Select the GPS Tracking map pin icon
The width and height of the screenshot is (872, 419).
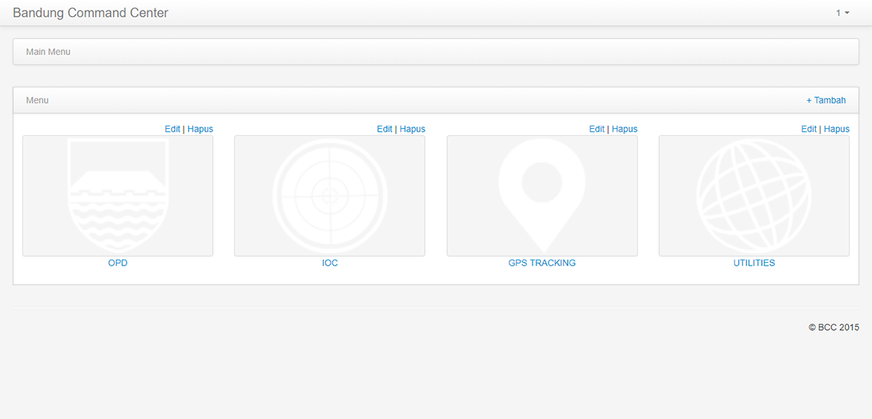pyautogui.click(x=542, y=196)
